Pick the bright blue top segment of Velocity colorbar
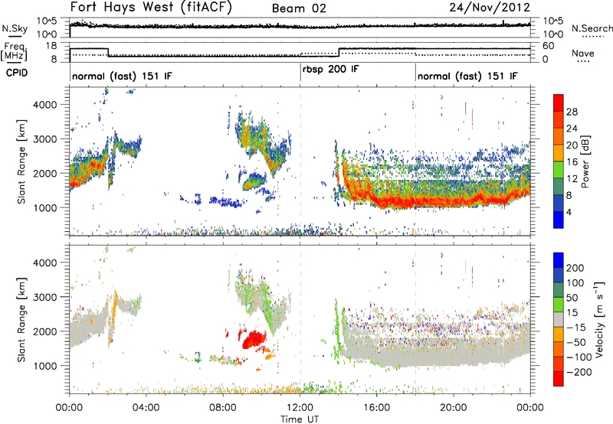613x424 pixels. click(x=559, y=260)
